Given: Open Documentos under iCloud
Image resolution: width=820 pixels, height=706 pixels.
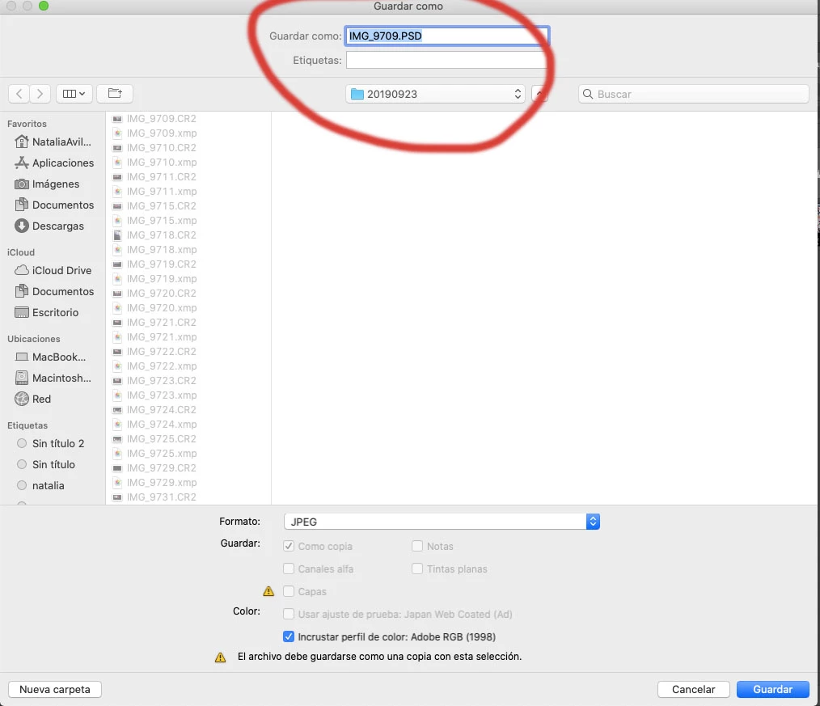Looking at the screenshot, I should tap(54, 291).
